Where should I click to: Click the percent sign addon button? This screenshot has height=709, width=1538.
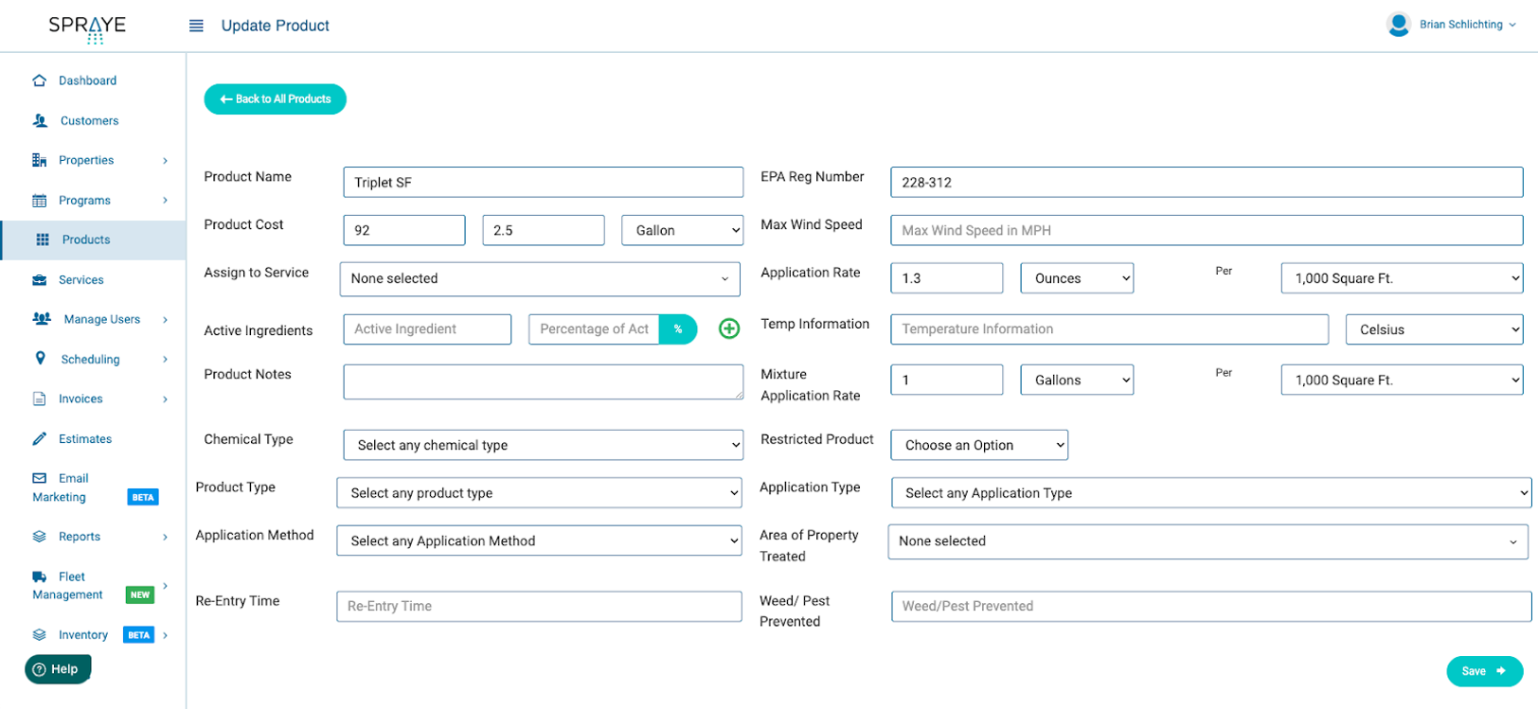coord(678,329)
